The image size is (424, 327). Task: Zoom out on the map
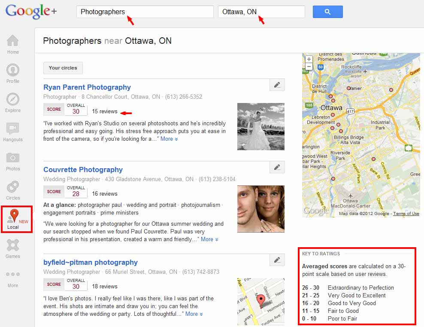309,66
